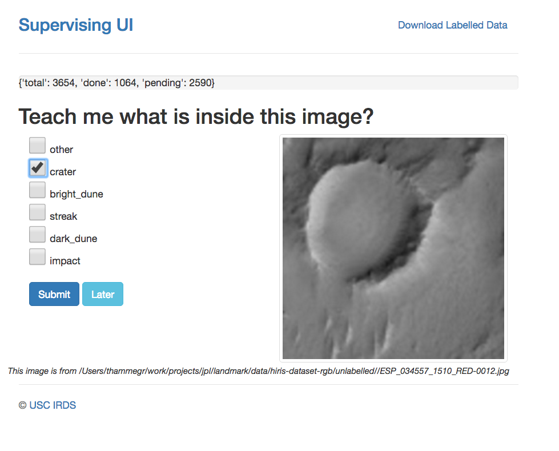Click the Later button to skip
The image size is (559, 451).
pyautogui.click(x=103, y=295)
